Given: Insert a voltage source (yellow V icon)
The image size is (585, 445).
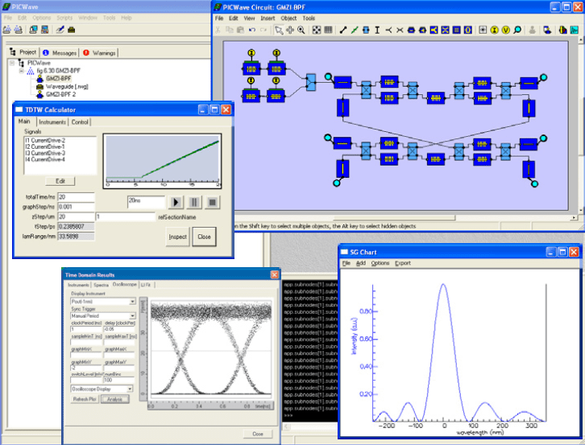Looking at the screenshot, I should [x=505, y=30].
